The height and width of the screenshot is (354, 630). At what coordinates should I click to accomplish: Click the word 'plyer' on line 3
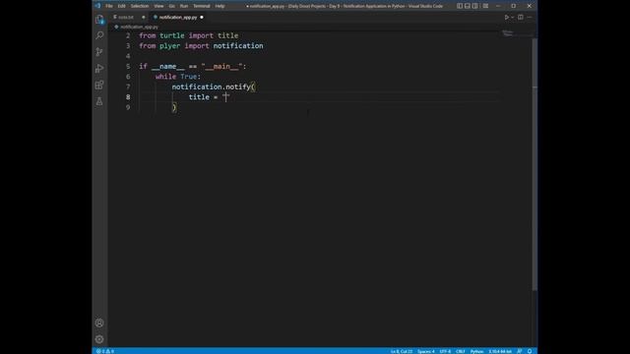(x=170, y=46)
